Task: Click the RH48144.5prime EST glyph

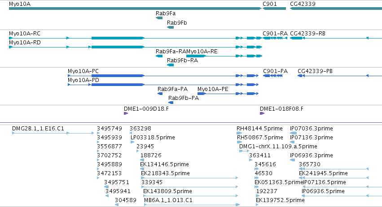Action: pyautogui.click(x=239, y=133)
